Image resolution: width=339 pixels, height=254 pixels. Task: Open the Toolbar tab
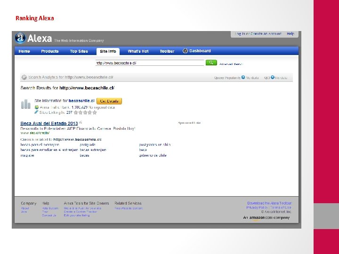(167, 51)
